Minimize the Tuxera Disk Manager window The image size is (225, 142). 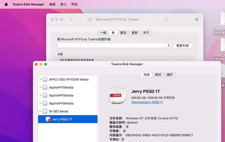tap(41, 64)
